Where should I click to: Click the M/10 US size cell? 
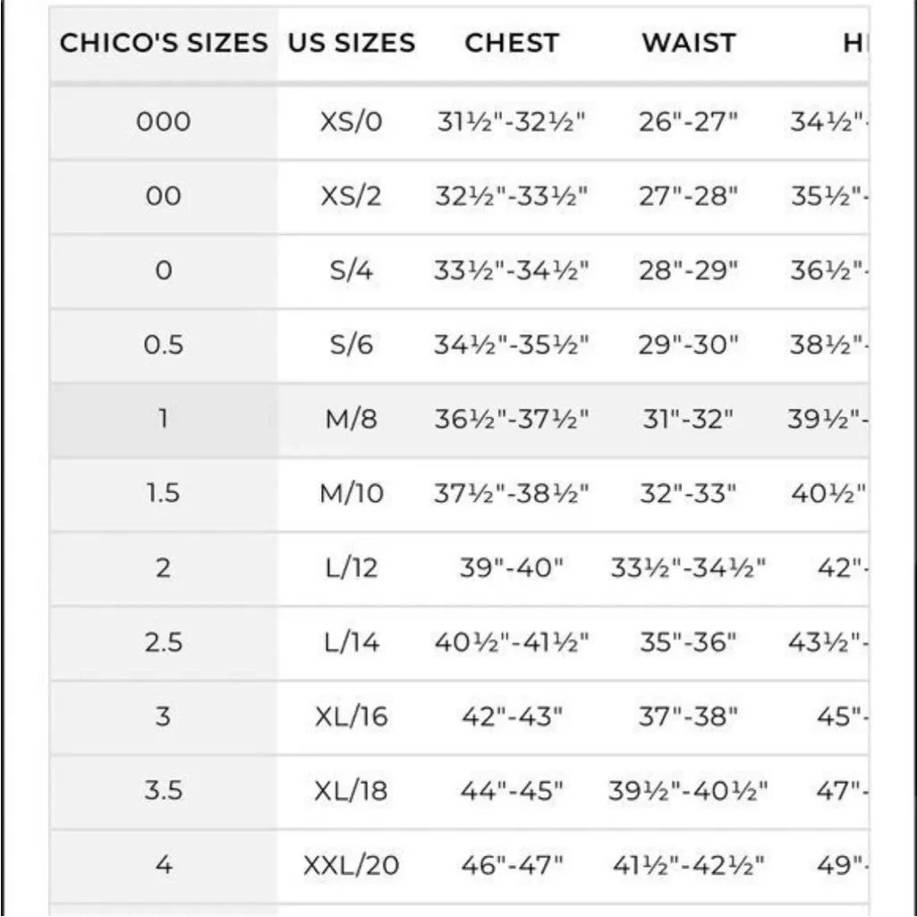click(x=352, y=493)
